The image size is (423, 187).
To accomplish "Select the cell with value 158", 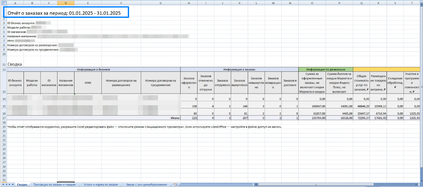I will click(189, 105).
